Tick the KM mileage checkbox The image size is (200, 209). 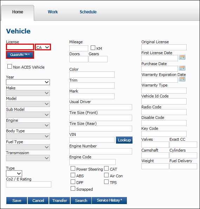coord(93,48)
